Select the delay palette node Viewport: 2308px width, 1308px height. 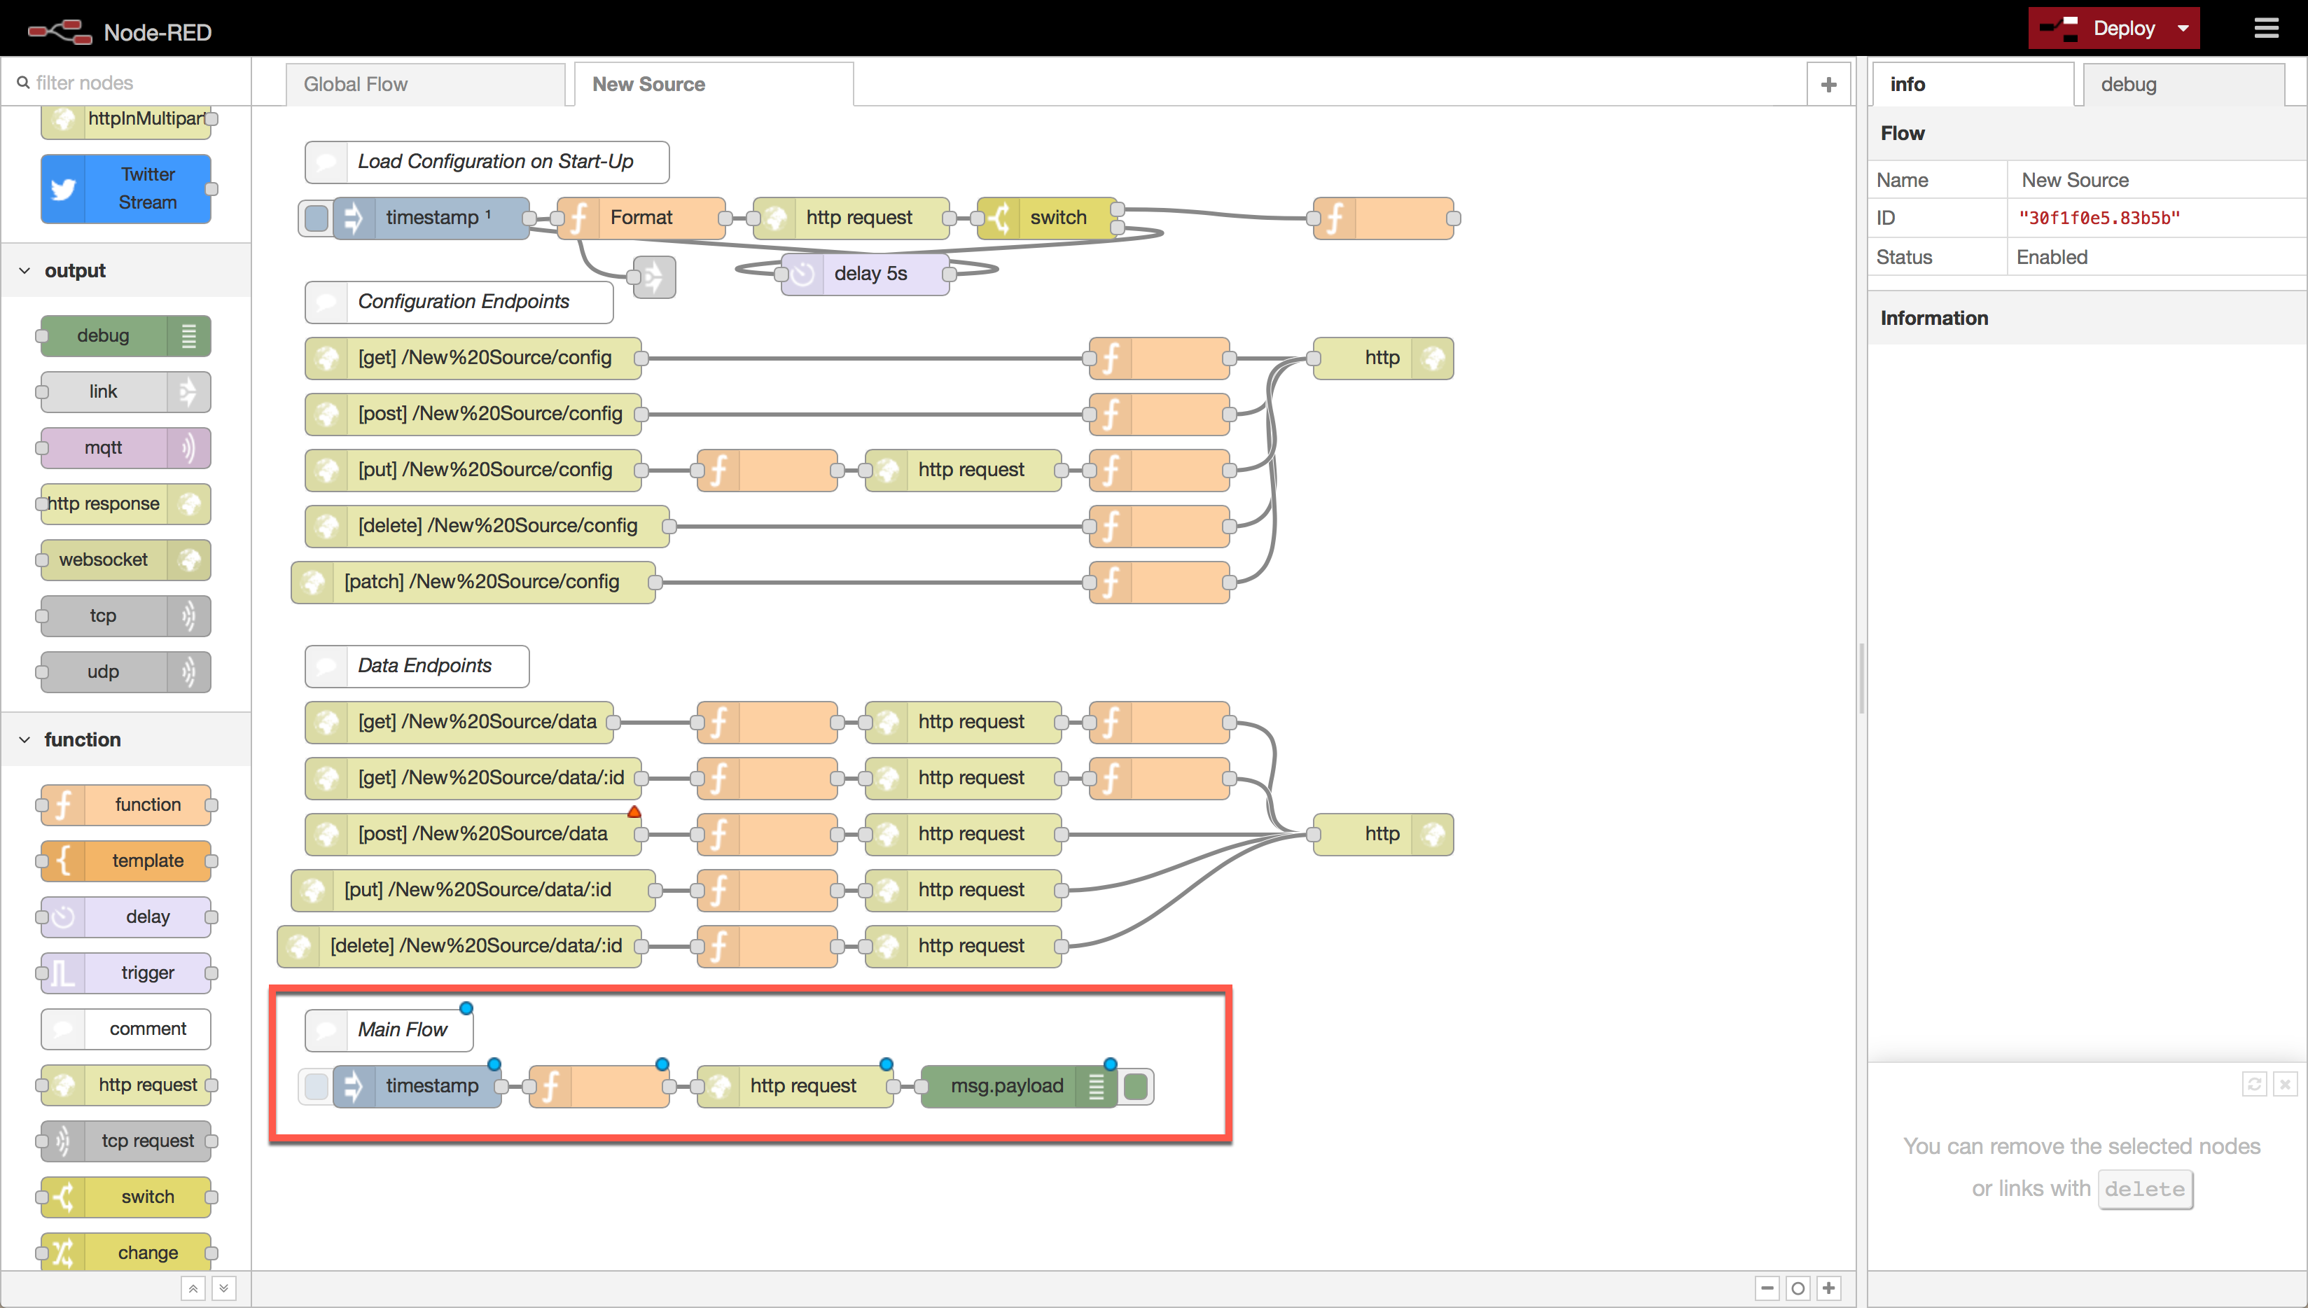126,917
